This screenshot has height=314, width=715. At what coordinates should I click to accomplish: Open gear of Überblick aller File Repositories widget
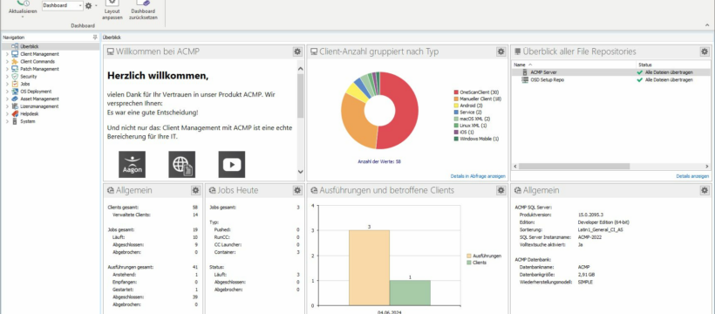click(705, 51)
